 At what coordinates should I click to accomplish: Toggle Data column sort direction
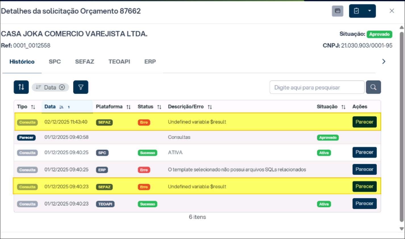pyautogui.click(x=61, y=107)
